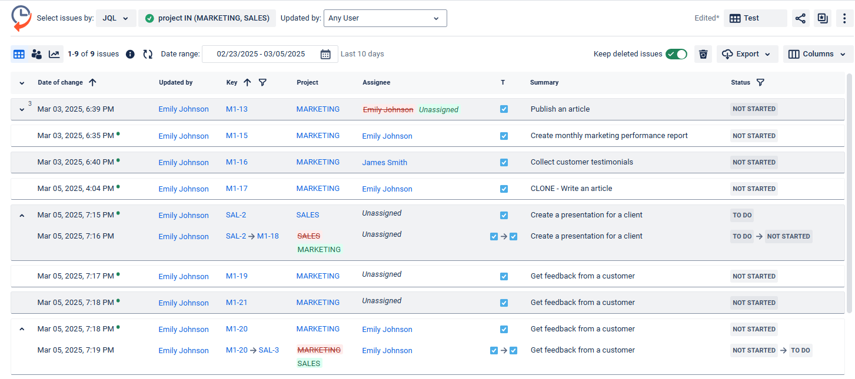The height and width of the screenshot is (379, 855).
Task: Switch to the chart view icon
Action: click(54, 54)
